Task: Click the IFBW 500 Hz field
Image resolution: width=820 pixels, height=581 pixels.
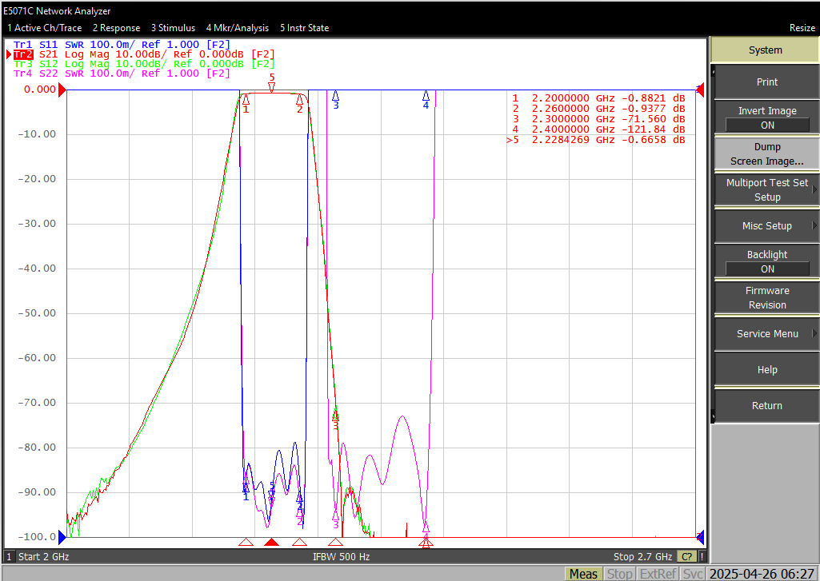Action: pyautogui.click(x=342, y=556)
